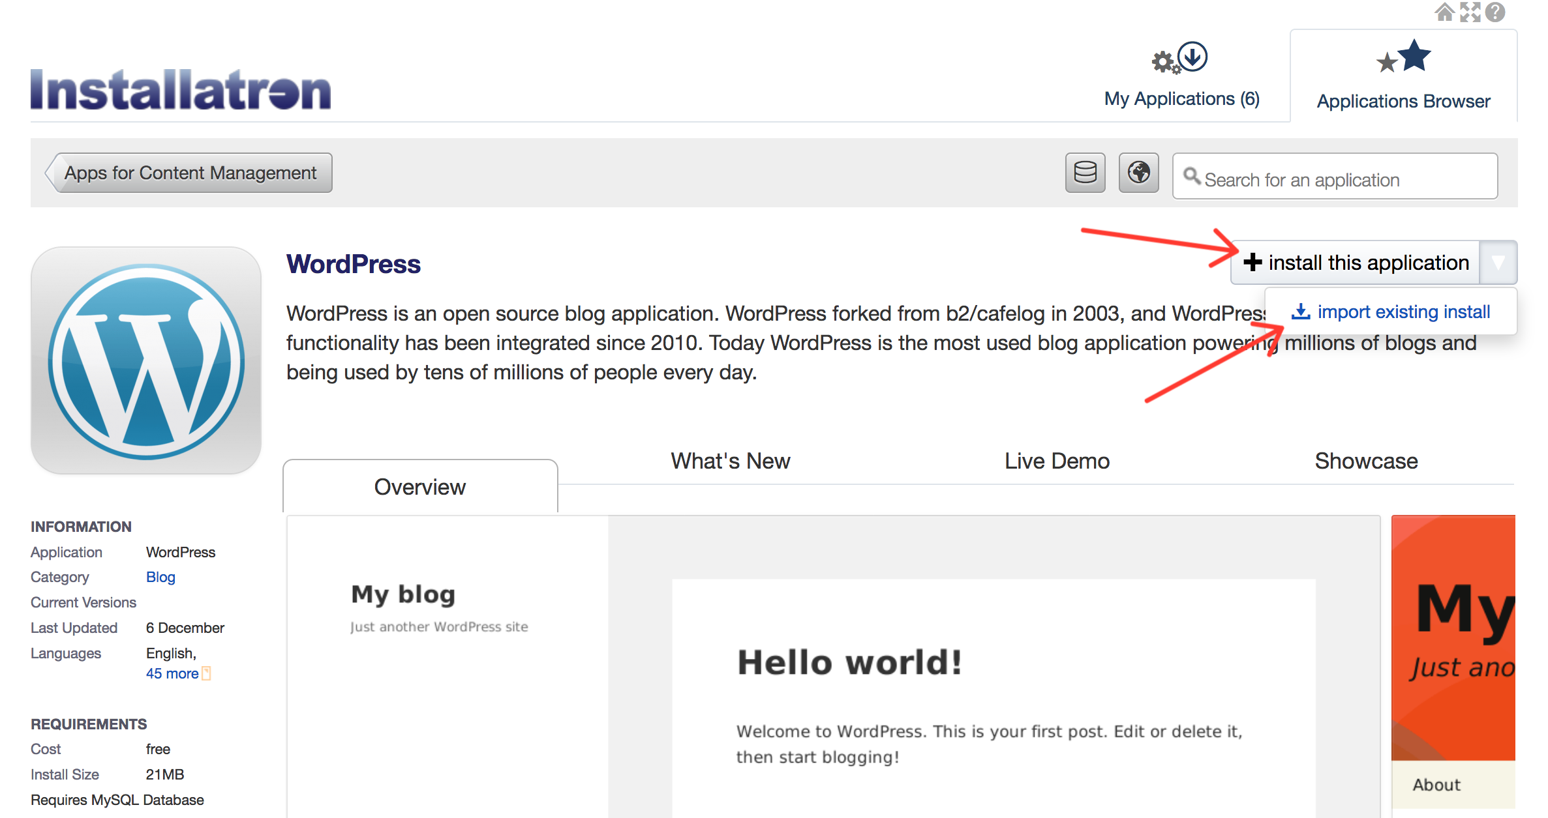Go back to Apps for Content Management
Viewport: 1548px width, 818px height.
[x=189, y=173]
